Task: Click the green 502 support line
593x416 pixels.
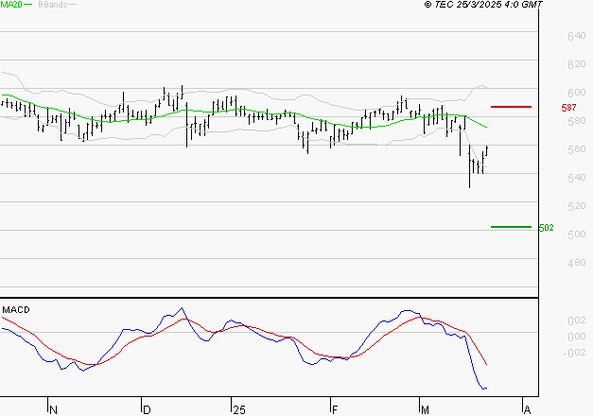Action: pyautogui.click(x=511, y=227)
